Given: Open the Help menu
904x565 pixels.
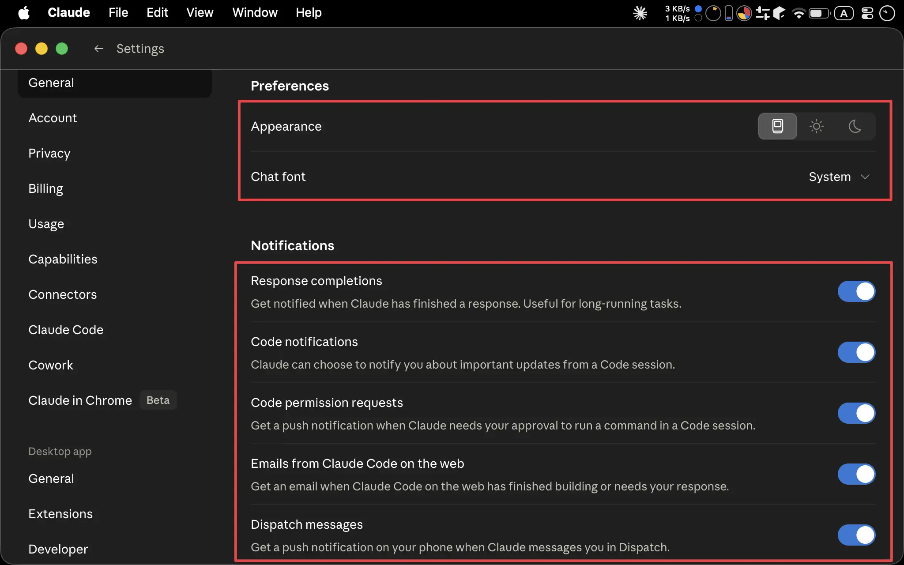Looking at the screenshot, I should point(309,13).
